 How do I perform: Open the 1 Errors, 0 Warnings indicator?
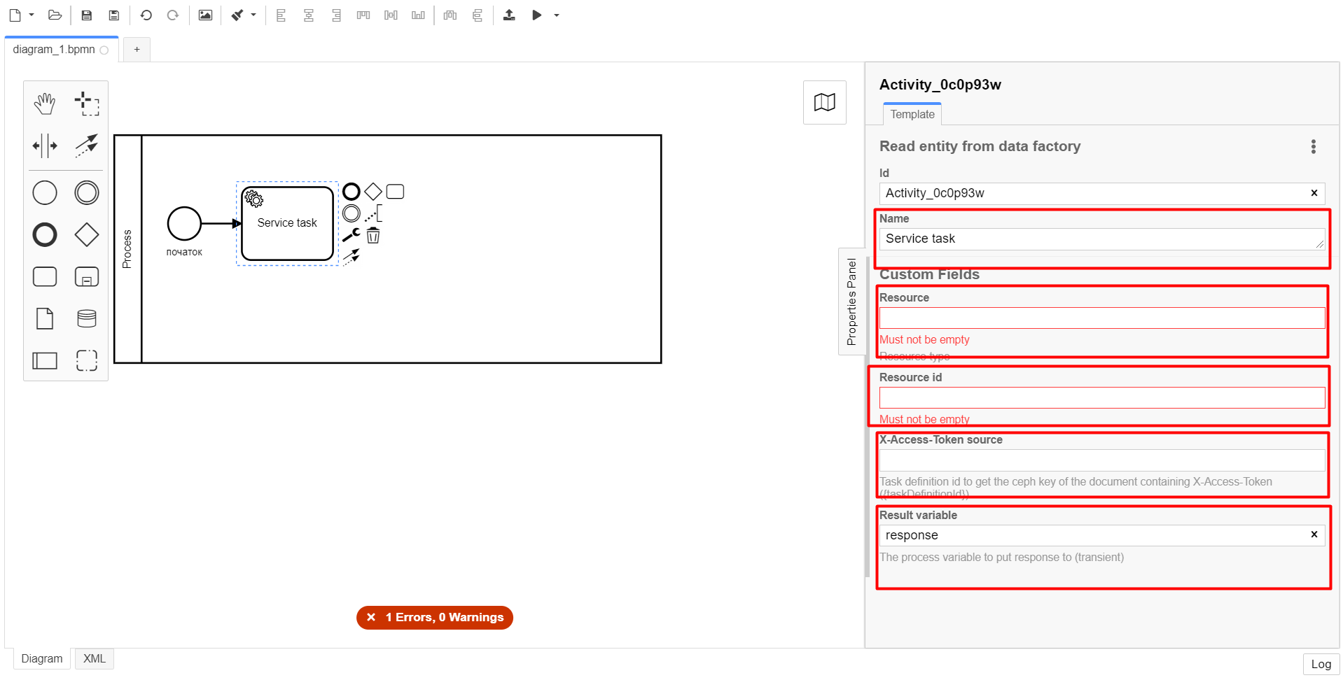pos(435,617)
